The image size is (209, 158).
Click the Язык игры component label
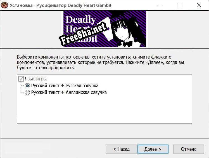(x=35, y=79)
